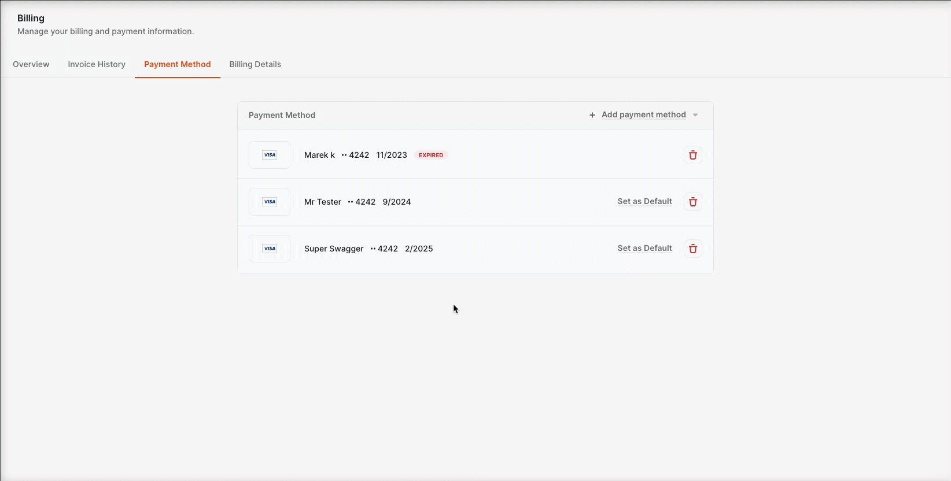Open the Add payment method menu
Viewport: 951px width, 481px height.
click(x=643, y=114)
